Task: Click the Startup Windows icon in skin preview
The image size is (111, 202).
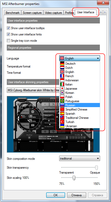Action: (29, 138)
